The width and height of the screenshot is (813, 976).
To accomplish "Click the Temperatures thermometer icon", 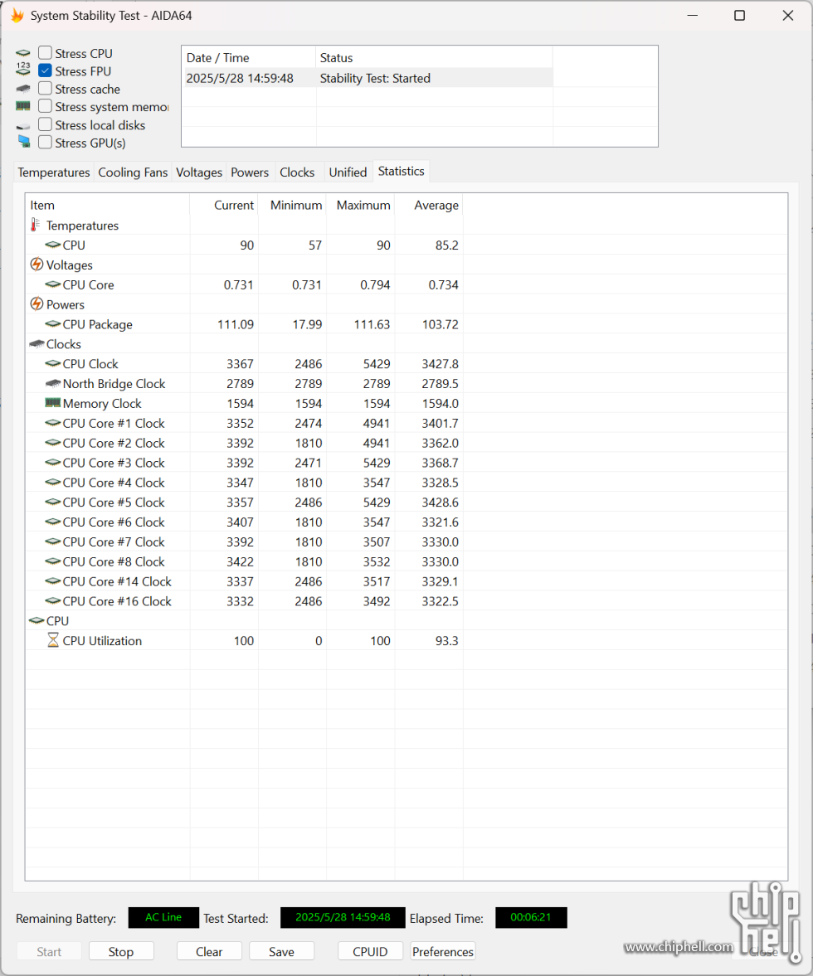I will tap(35, 225).
